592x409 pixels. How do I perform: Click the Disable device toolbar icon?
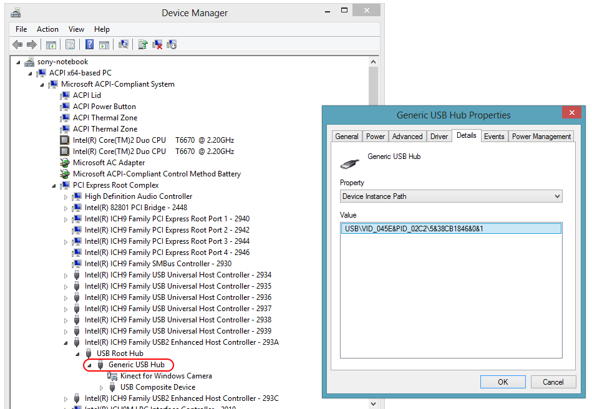[172, 44]
